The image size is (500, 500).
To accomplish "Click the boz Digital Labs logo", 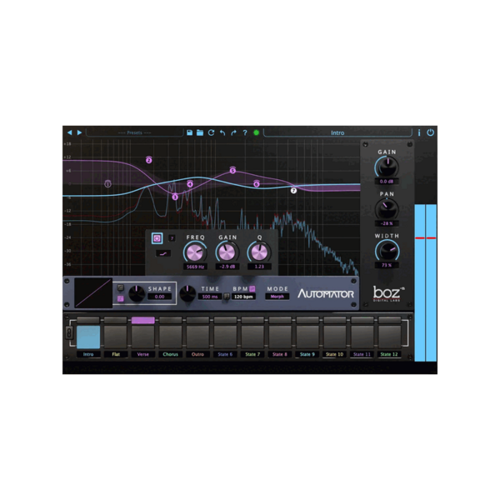I will click(388, 293).
